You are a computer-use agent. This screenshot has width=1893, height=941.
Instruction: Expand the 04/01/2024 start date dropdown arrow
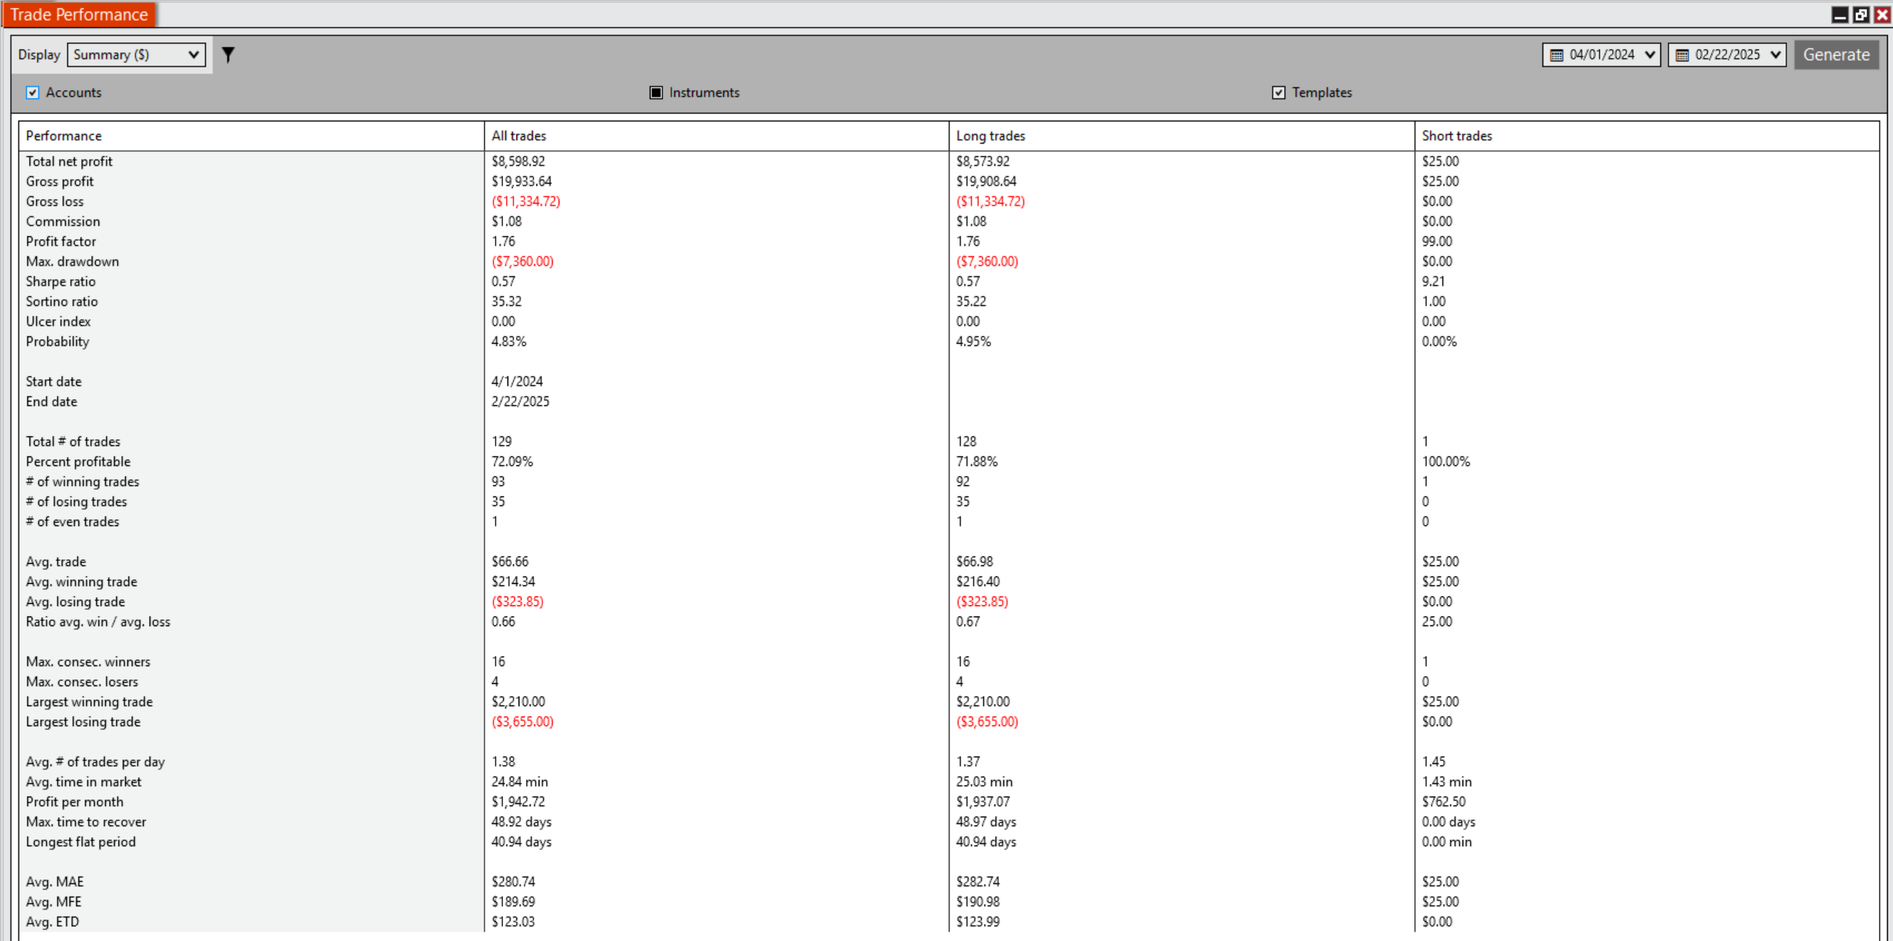[1649, 55]
